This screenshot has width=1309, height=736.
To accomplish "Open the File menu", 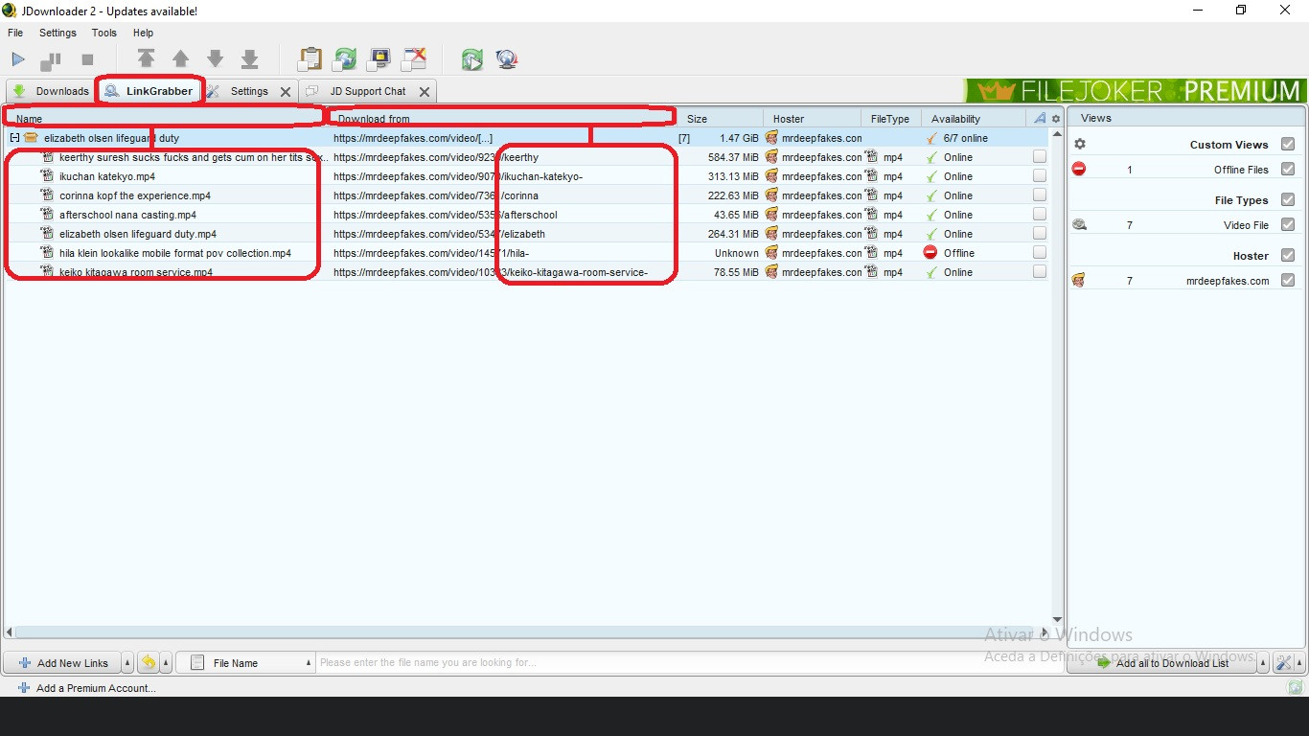I will tap(15, 33).
